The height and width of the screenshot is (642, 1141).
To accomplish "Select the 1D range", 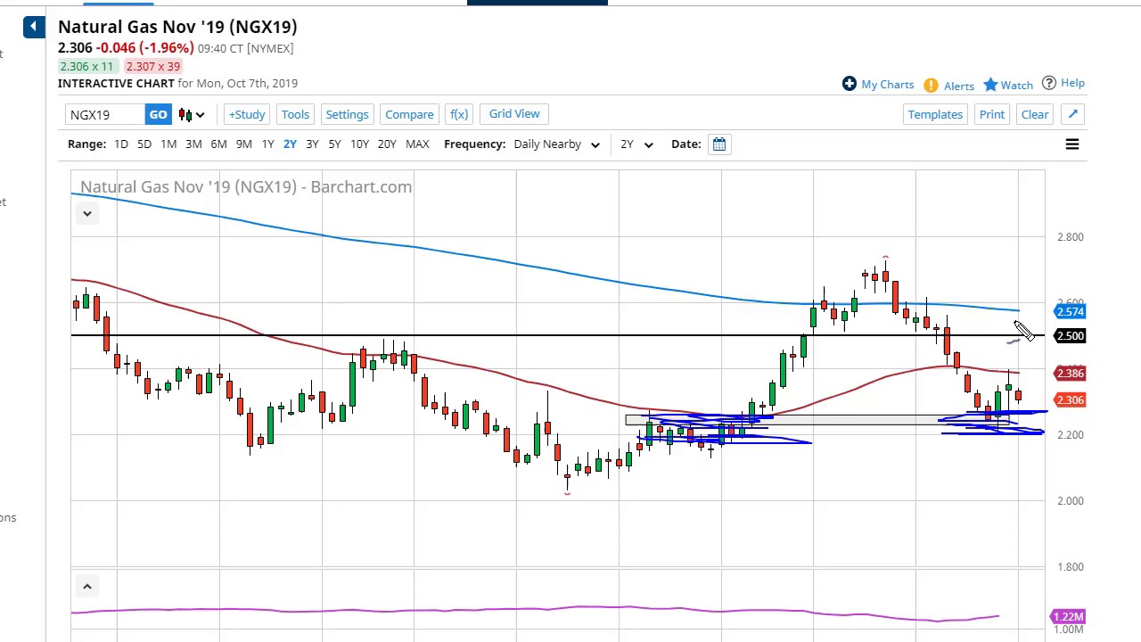I will point(121,144).
